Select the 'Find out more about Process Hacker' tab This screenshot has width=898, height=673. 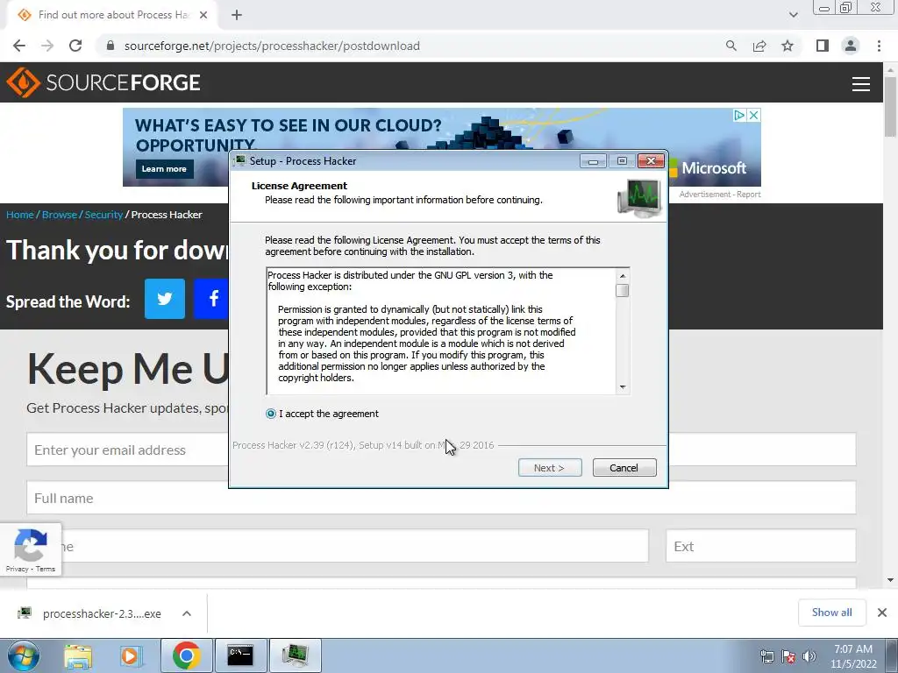point(112,16)
